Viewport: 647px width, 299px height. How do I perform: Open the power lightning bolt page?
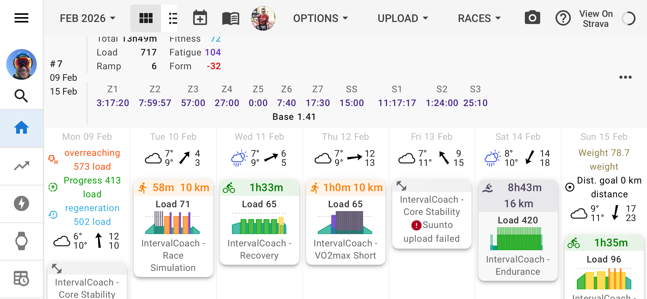[x=21, y=203]
